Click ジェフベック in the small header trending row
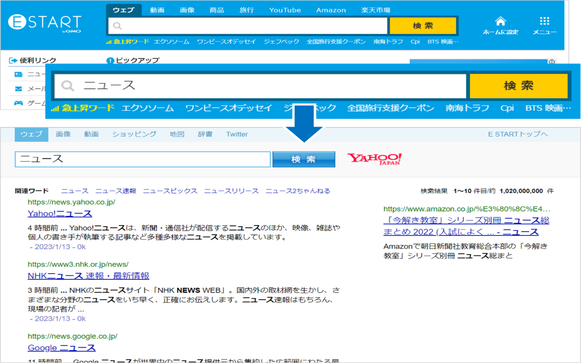The width and height of the screenshot is (581, 363). pos(281,42)
